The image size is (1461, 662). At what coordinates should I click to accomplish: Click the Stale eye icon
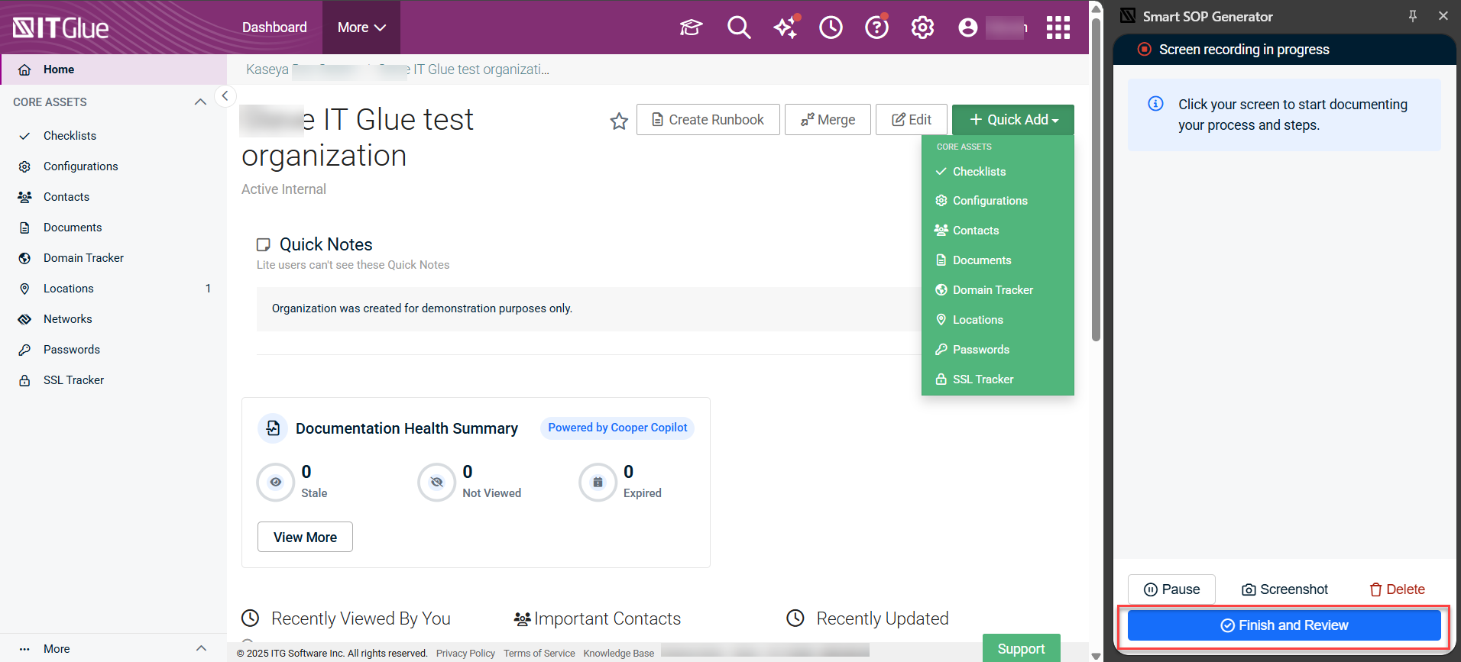[276, 482]
